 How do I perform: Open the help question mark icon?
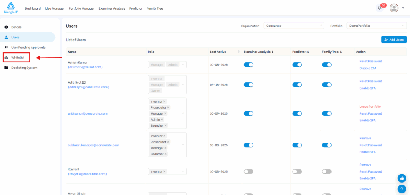402,189
